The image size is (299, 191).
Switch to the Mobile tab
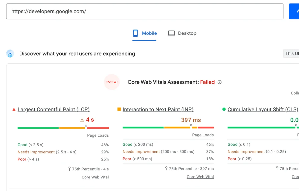pyautogui.click(x=144, y=33)
